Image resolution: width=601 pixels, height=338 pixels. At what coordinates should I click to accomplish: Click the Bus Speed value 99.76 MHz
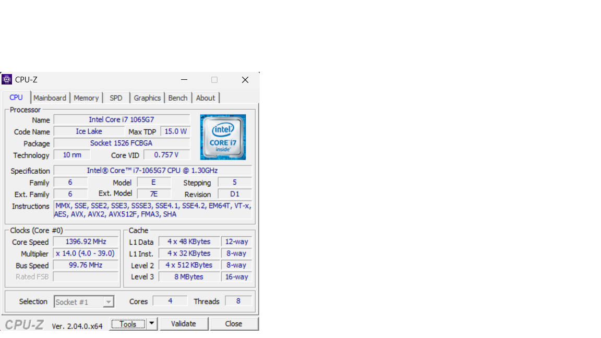86,265
